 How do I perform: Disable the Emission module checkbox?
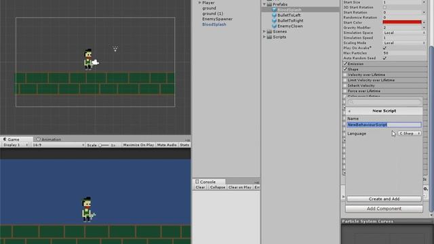point(345,64)
